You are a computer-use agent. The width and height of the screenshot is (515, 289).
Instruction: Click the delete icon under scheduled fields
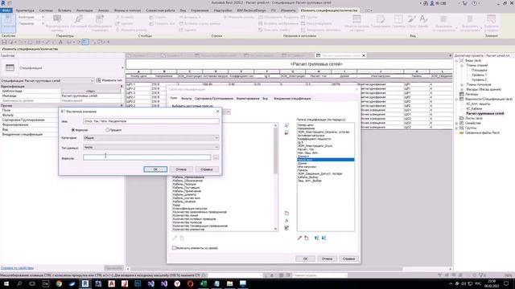point(306,238)
